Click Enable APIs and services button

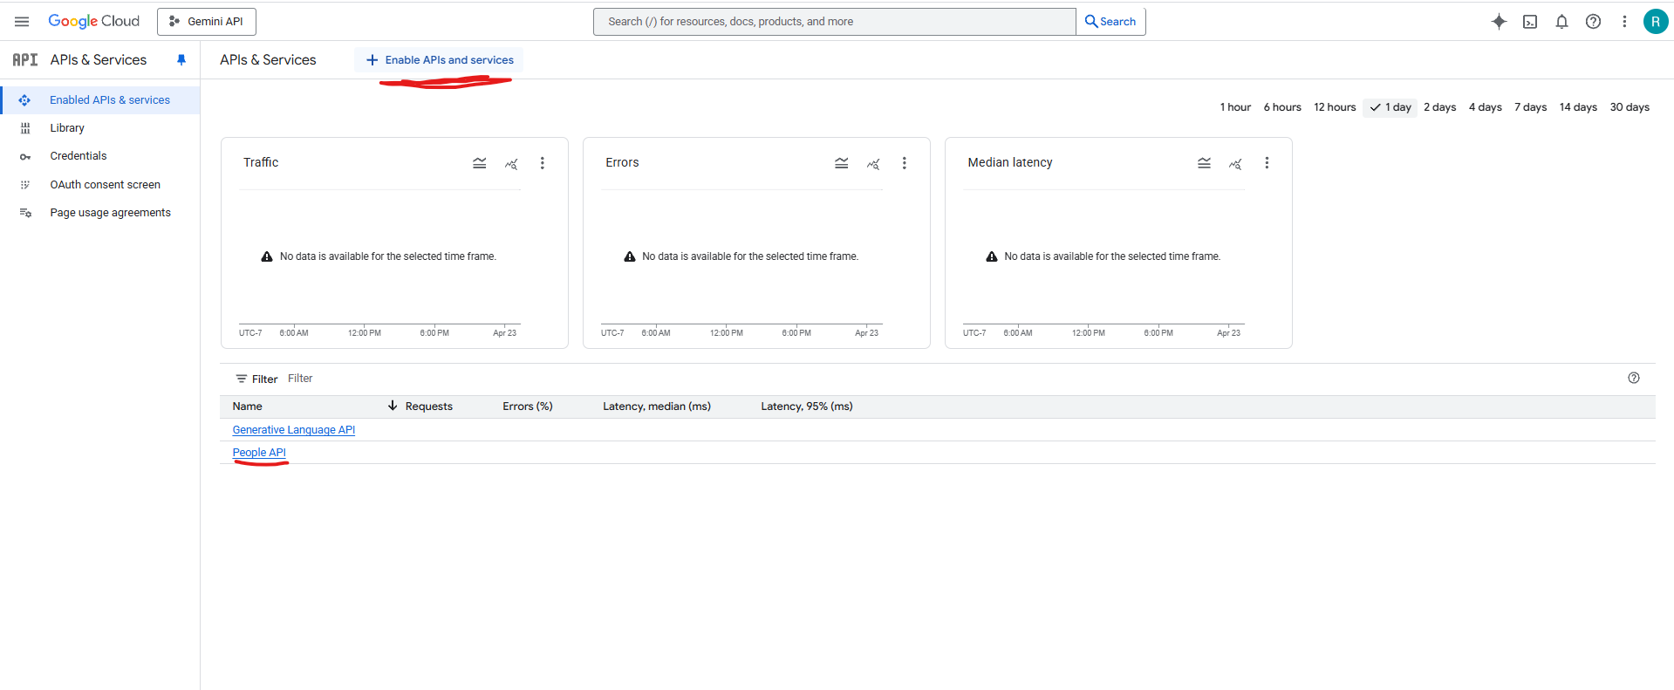440,60
